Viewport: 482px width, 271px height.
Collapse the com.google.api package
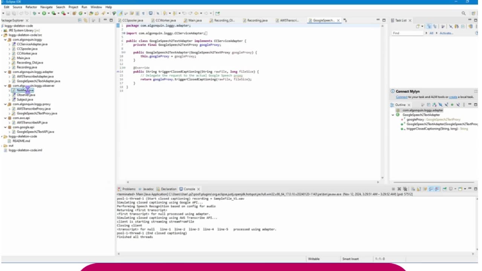(5, 127)
